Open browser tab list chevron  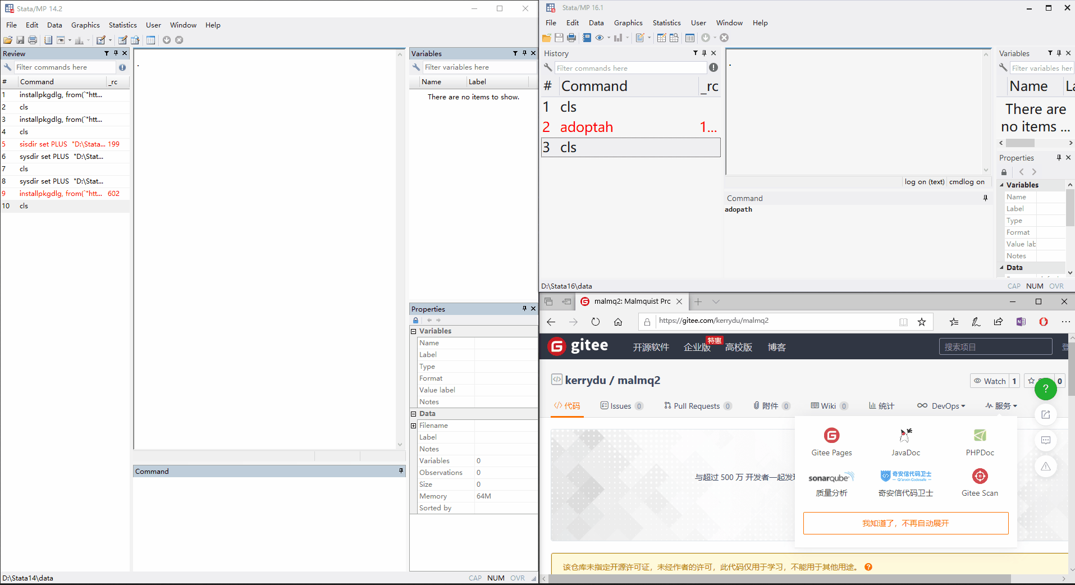716,301
